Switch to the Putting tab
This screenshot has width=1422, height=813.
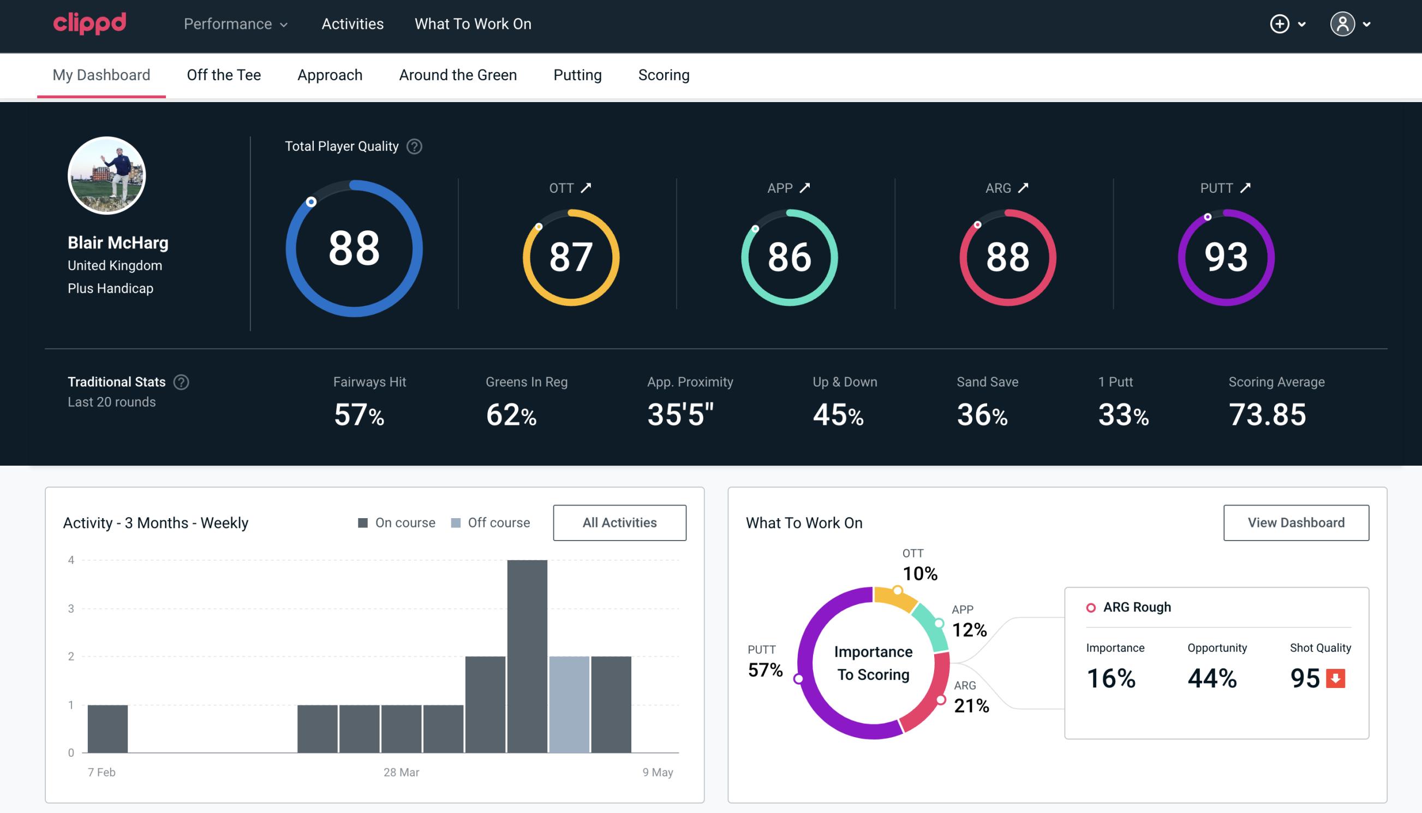click(x=576, y=74)
